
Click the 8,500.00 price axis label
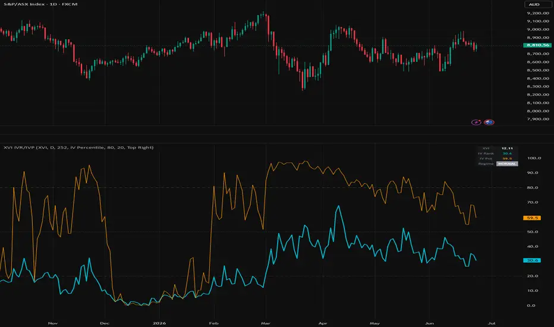point(538,70)
